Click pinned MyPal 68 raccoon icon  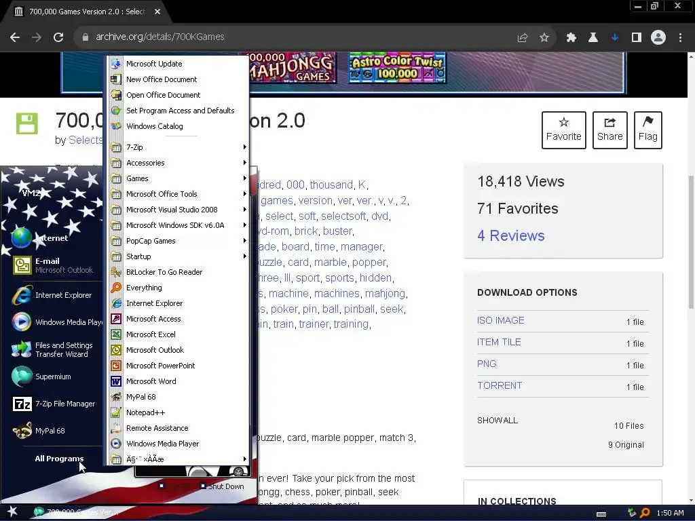(x=22, y=431)
